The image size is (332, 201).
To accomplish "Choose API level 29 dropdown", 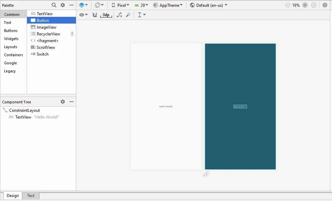I will [141, 5].
